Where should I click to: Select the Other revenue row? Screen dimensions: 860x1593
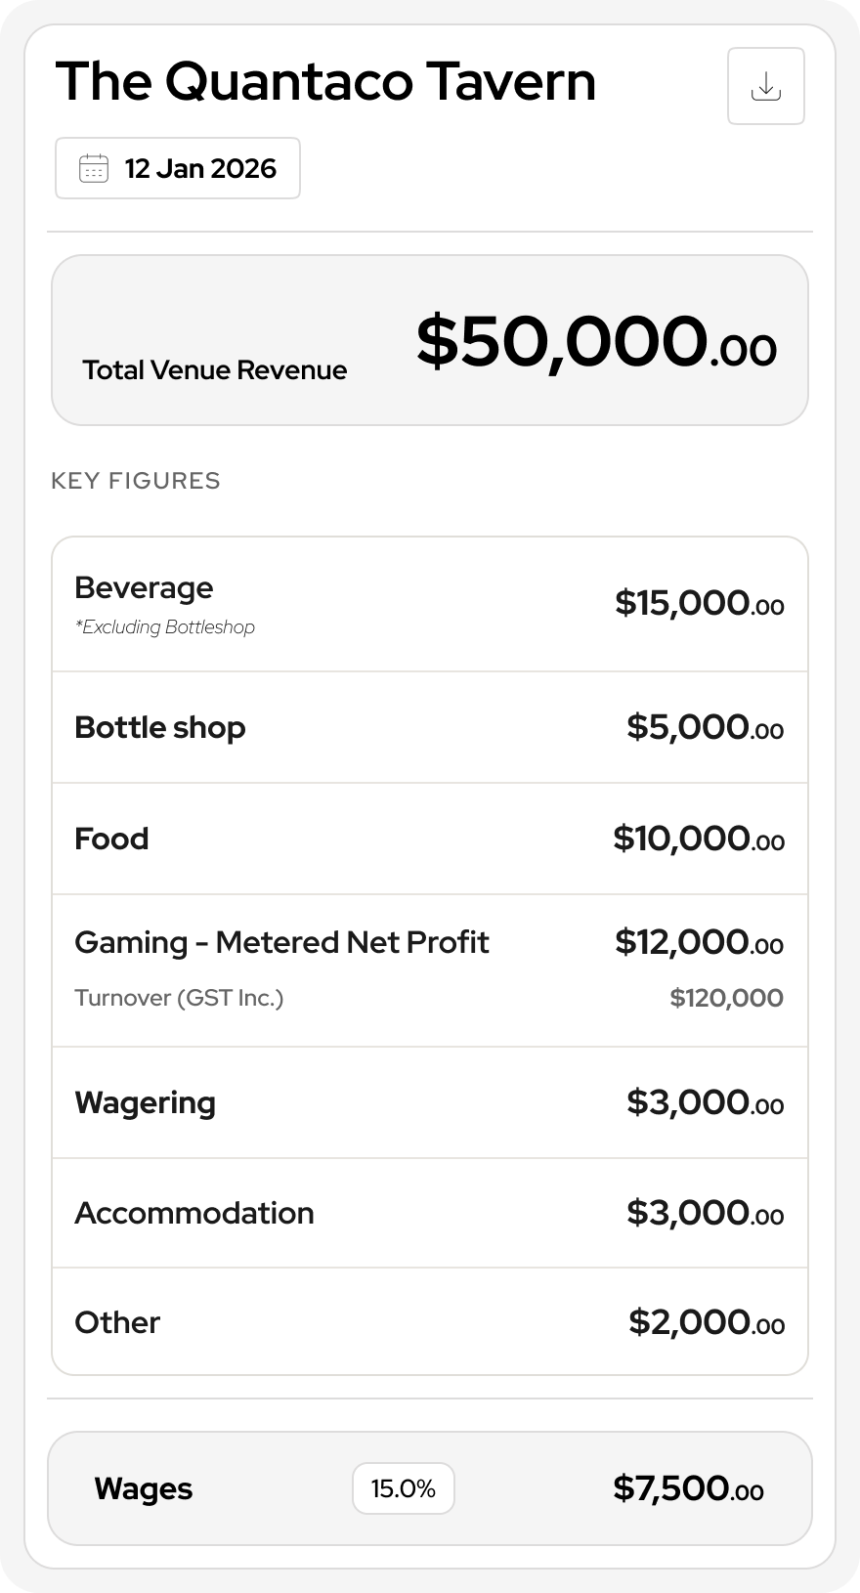coord(430,1322)
